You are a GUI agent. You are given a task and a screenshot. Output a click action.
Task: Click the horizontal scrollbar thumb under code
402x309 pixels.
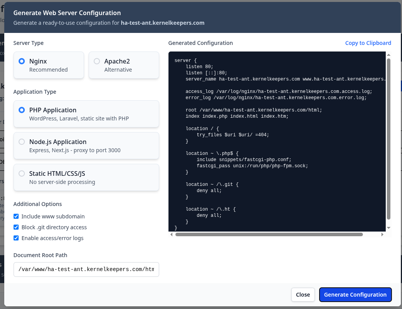coord(269,234)
